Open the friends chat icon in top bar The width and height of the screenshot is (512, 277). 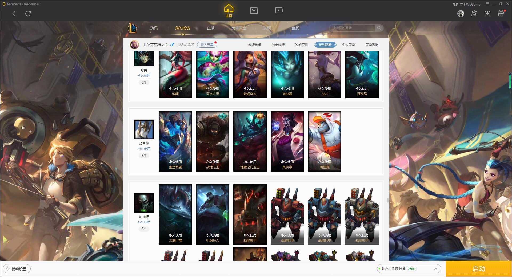pyautogui.click(x=474, y=13)
